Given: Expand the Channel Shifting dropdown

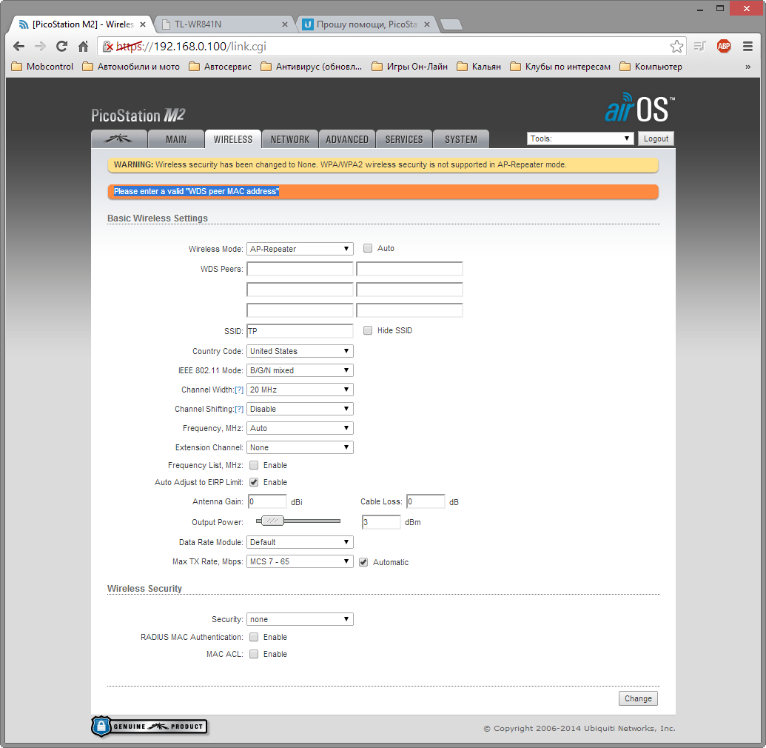Looking at the screenshot, I should point(300,409).
